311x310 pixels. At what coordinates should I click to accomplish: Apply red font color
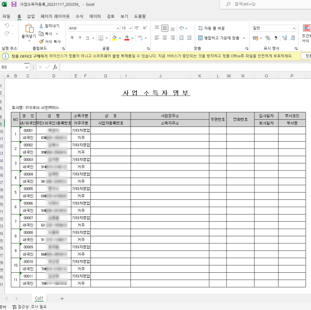point(127,38)
